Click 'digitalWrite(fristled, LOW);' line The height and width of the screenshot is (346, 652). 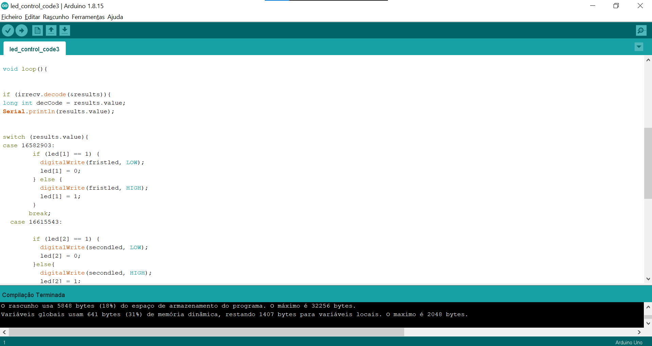(x=92, y=162)
